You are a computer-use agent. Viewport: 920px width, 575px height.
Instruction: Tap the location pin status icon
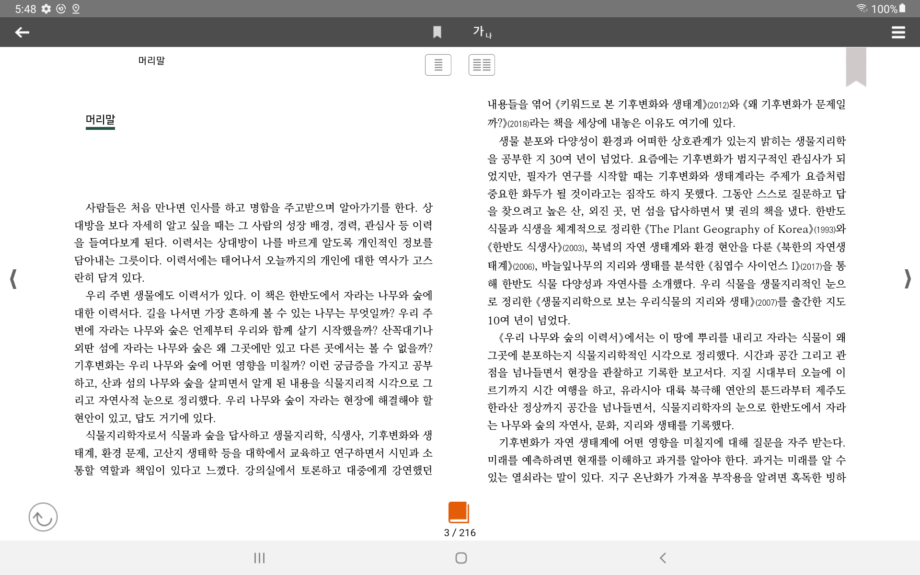[76, 9]
